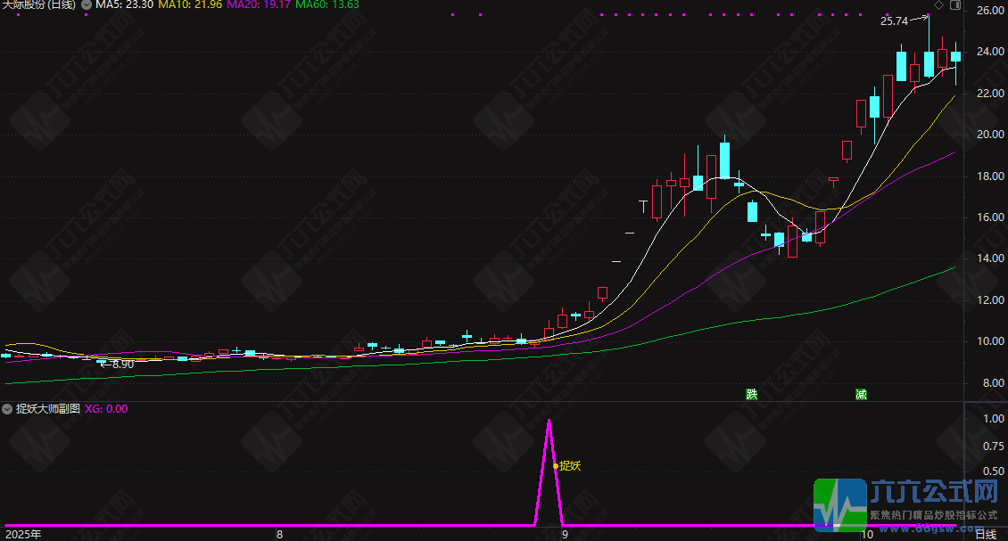
Task: Click the green 跌 marker icon
Action: coord(752,394)
